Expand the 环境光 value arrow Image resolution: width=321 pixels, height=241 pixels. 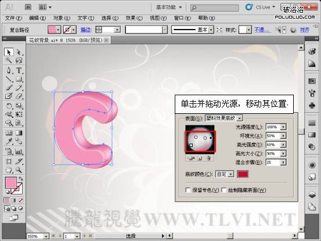283,135
